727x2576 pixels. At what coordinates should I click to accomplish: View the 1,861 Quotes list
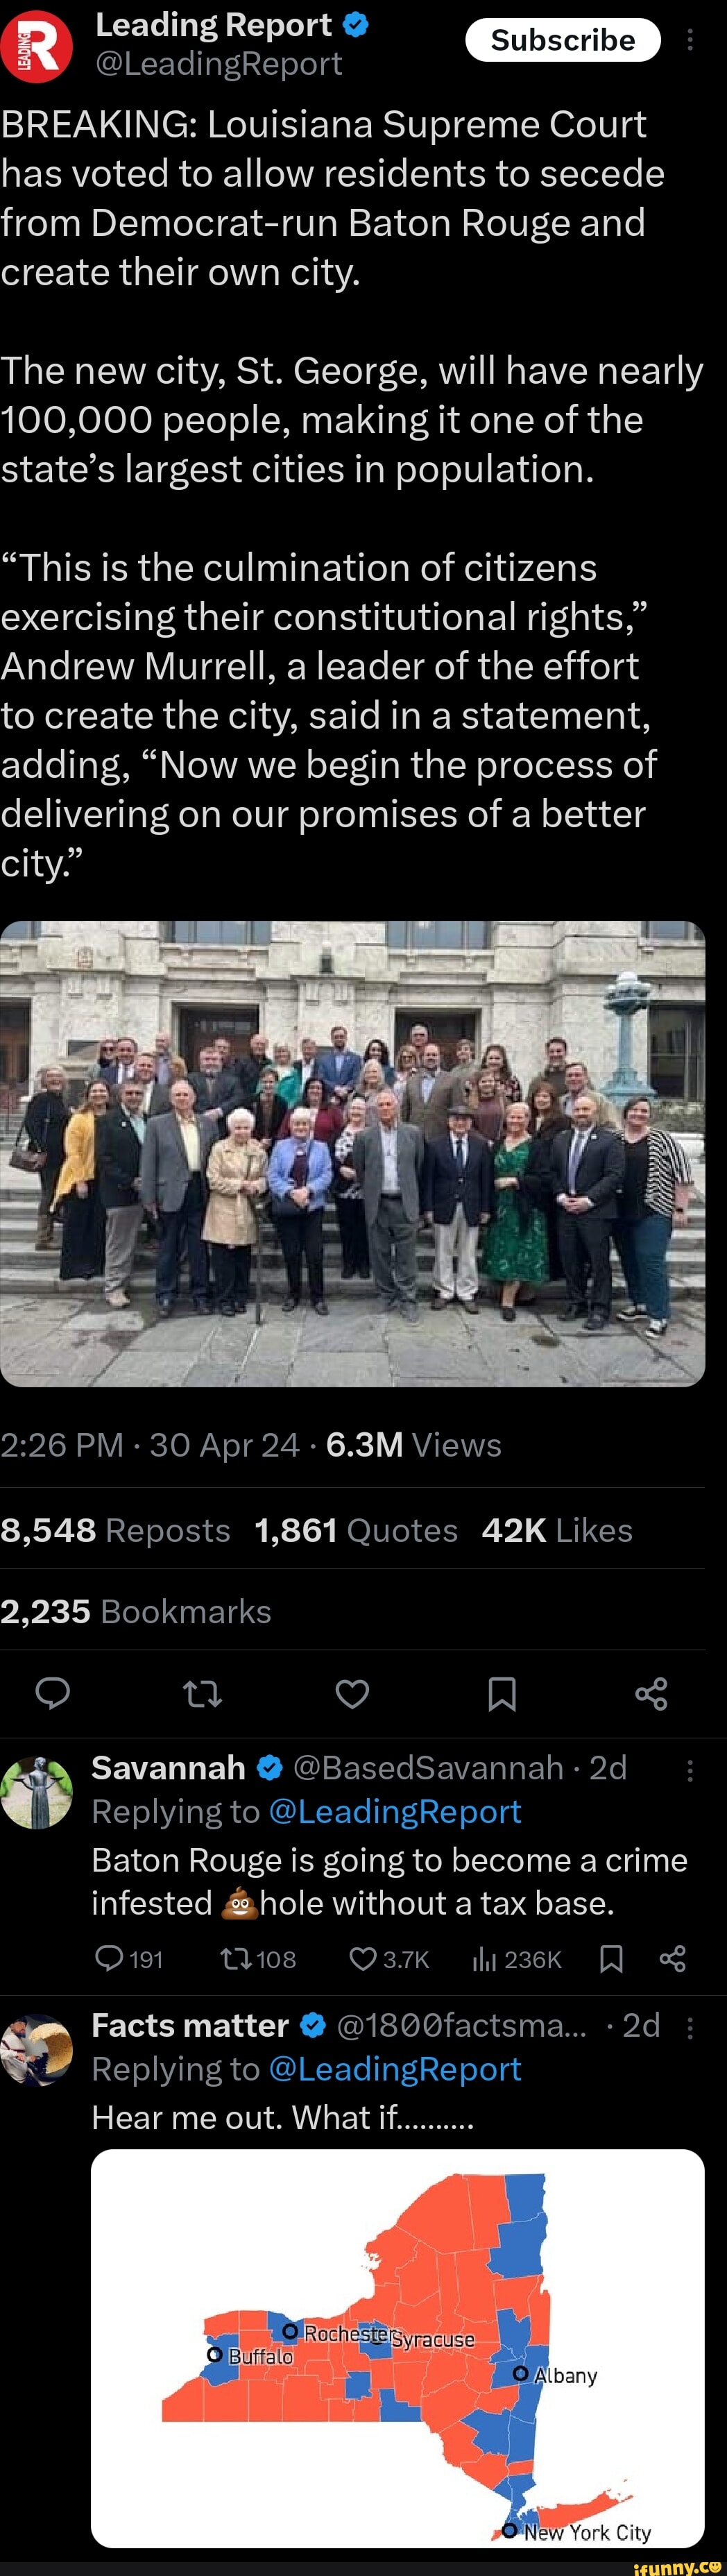pos(356,1530)
